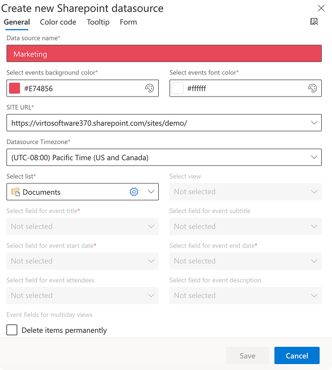Open background color palette picker icon
This screenshot has width=332, height=370.
[x=150, y=88]
